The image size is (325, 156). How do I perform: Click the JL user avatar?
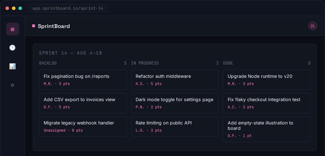pyautogui.click(x=313, y=26)
